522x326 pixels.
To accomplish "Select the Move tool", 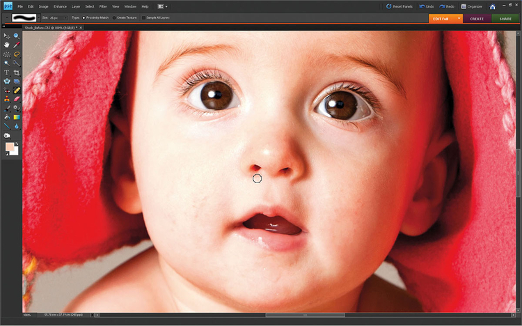I will (7, 36).
